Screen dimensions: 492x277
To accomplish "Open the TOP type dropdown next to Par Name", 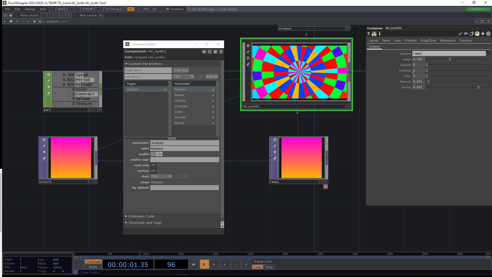I will click(x=183, y=76).
